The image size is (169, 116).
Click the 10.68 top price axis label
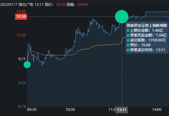pyautogui.click(x=21, y=12)
